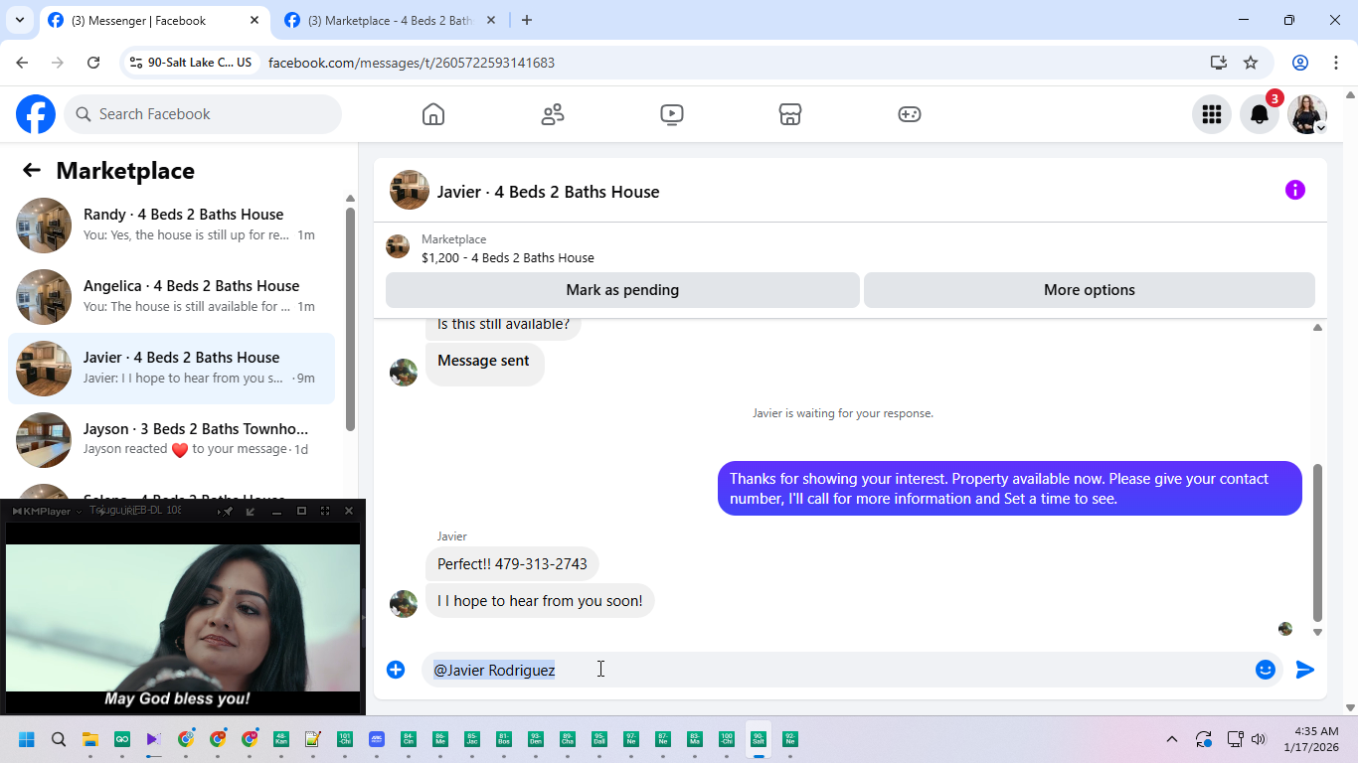Screen dimensions: 1358x763
Task: Open the Facebook menu grid icon
Action: click(1212, 114)
